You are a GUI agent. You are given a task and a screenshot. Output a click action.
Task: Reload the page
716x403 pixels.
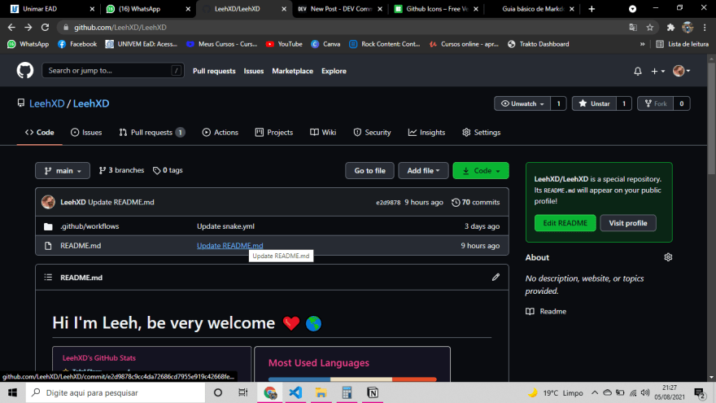tap(45, 28)
